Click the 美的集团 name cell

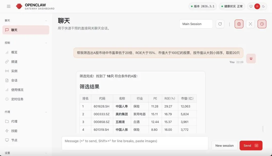tap(122, 114)
